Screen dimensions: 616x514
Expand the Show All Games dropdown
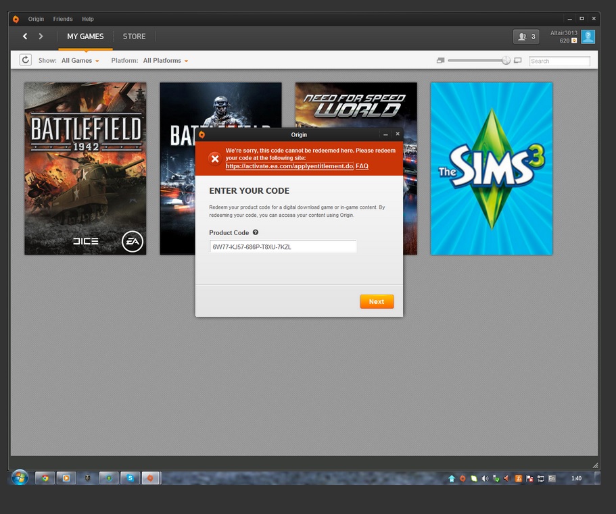(80, 61)
